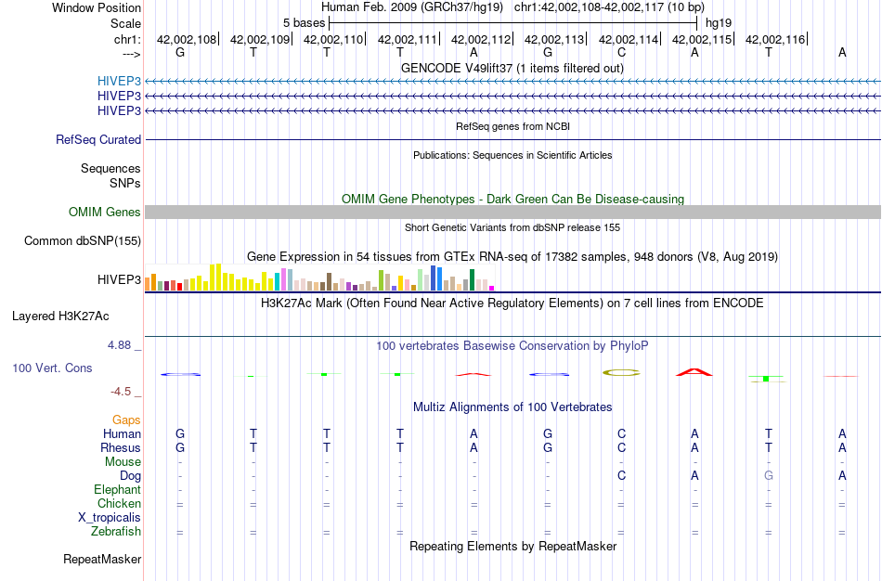Viewport: 882px width, 581px height.
Task: Click the ---> sequence direction arrow
Action: 131,54
